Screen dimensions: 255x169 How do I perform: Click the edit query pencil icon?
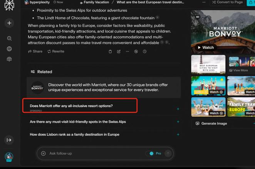119,51
